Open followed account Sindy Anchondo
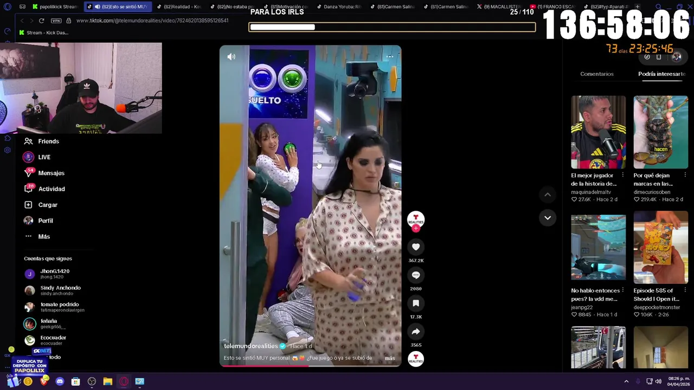 pyautogui.click(x=52, y=290)
